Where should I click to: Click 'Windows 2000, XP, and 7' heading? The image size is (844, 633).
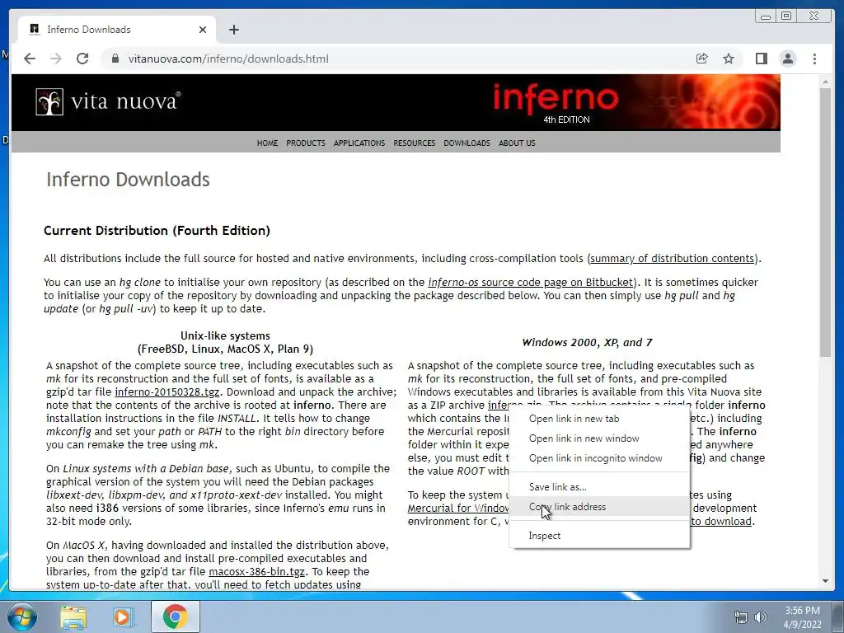coord(587,343)
